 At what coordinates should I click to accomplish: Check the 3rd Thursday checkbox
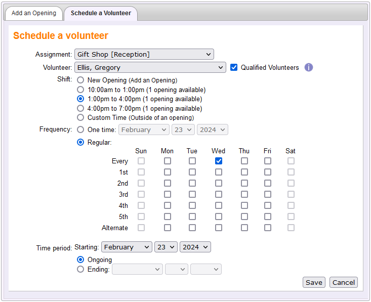244,194
